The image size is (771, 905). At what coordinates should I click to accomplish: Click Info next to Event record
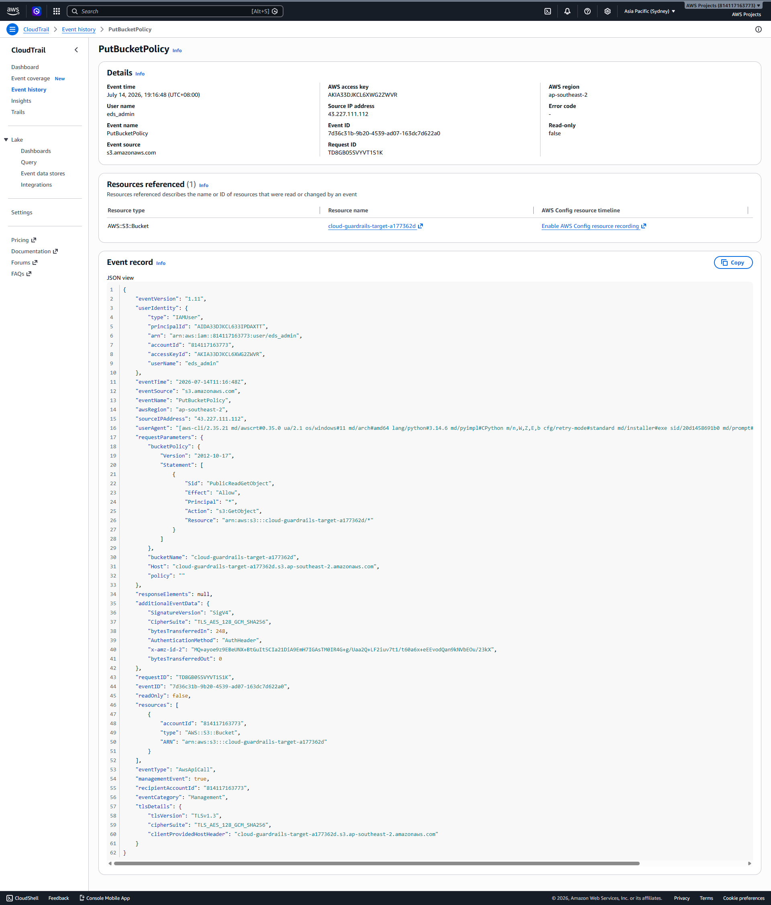(x=161, y=263)
